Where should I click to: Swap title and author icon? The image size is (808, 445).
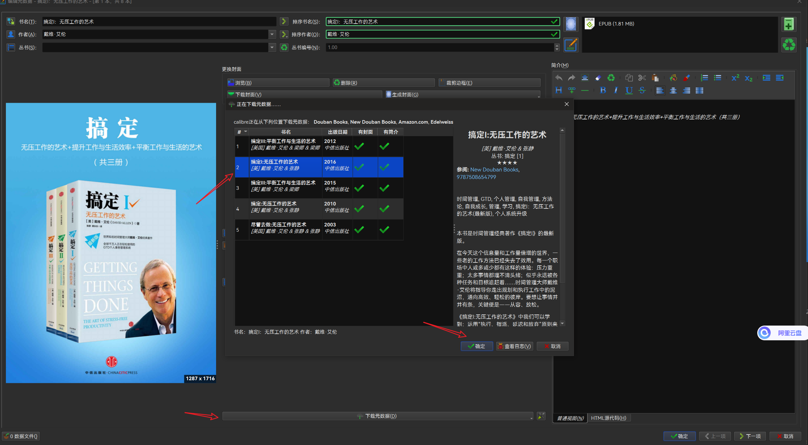[x=11, y=22]
